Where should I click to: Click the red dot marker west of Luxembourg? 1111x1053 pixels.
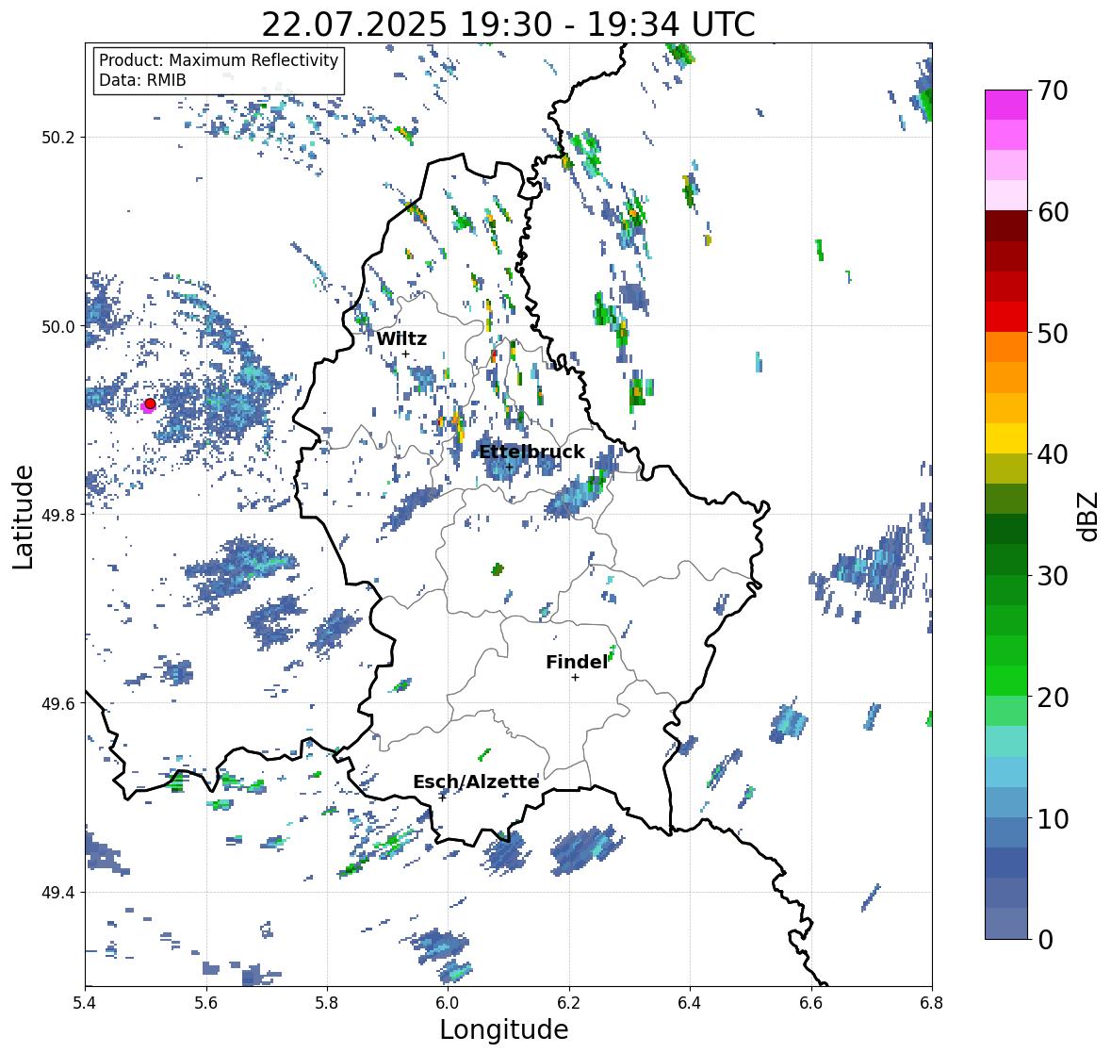[150, 403]
